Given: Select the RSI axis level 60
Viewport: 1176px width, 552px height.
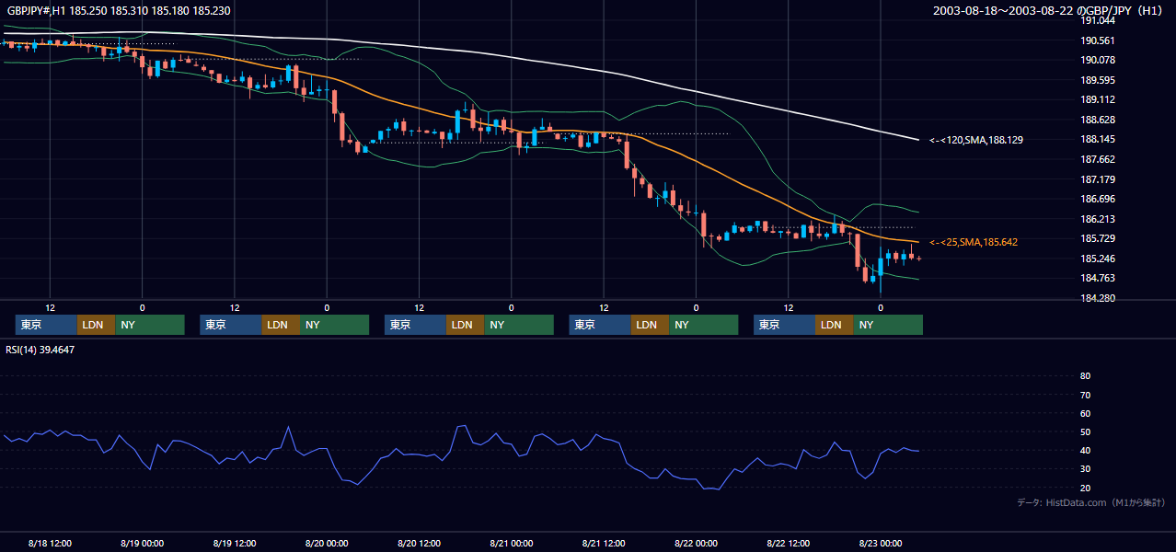Looking at the screenshot, I should pos(1085,413).
